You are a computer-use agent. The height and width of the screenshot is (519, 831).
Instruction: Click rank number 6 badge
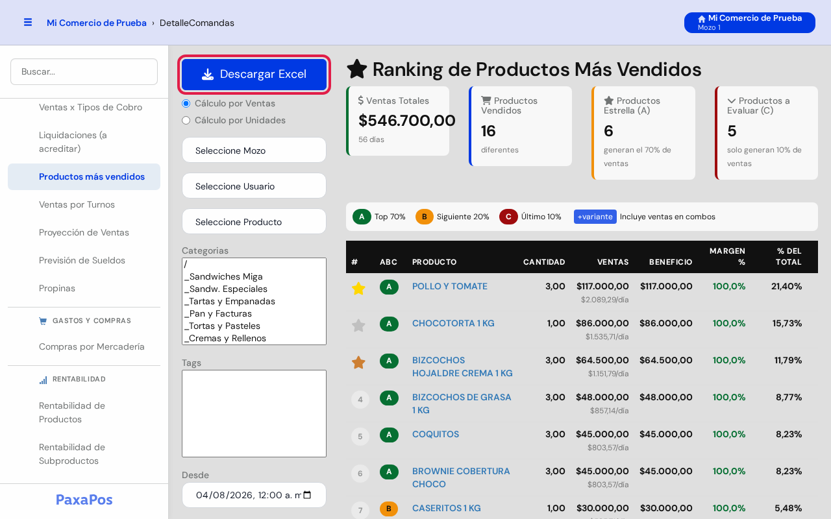pos(360,474)
